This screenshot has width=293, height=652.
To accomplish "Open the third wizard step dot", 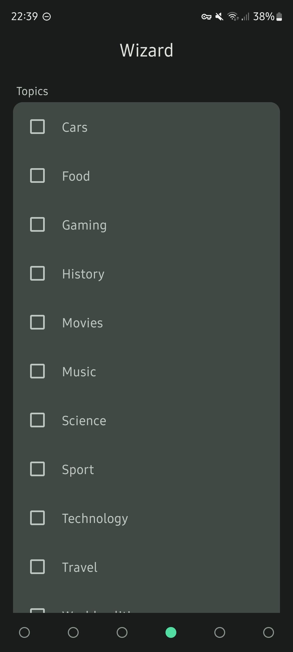I will (122, 632).
